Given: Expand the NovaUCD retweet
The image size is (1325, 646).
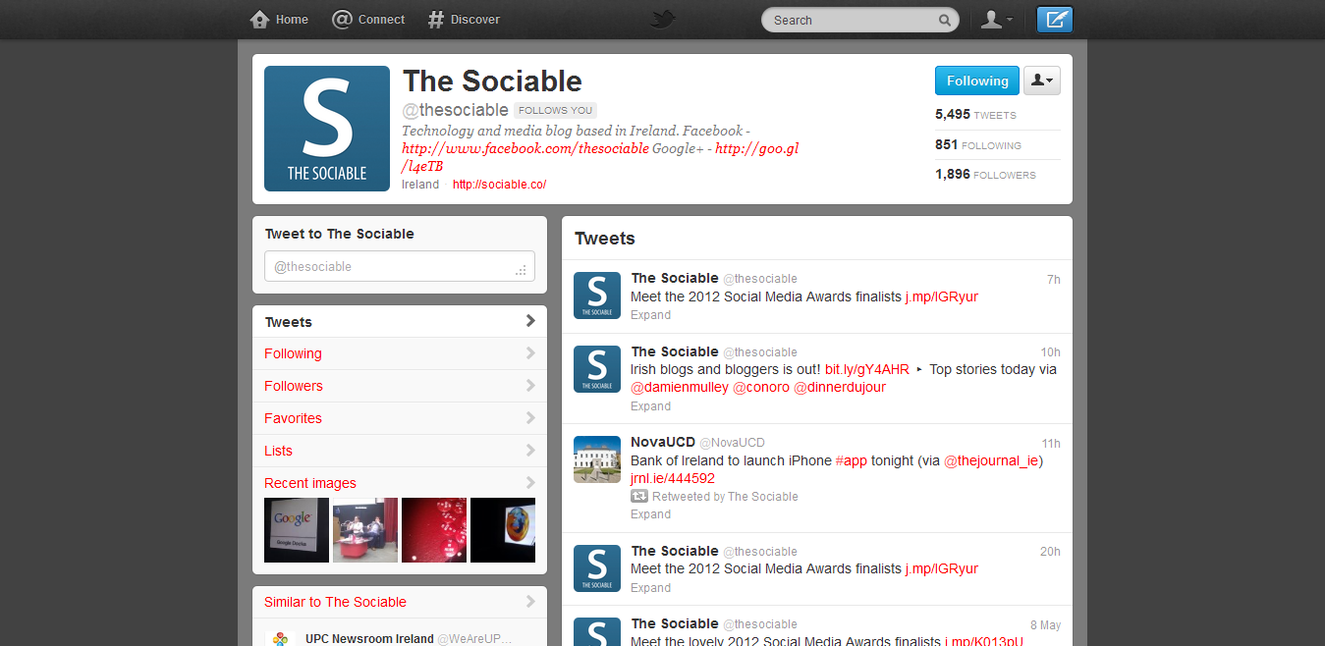Looking at the screenshot, I should click(650, 514).
